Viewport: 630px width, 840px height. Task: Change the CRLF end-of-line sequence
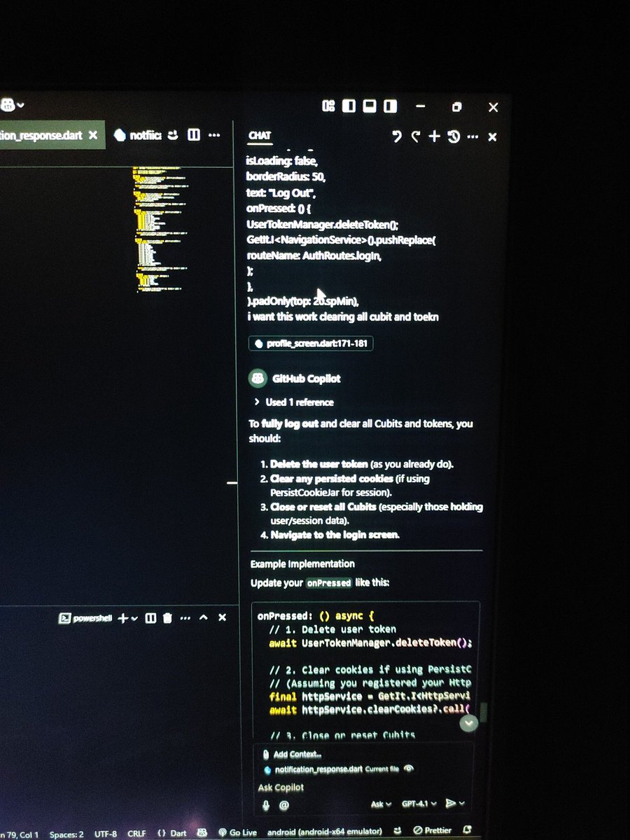tap(136, 834)
